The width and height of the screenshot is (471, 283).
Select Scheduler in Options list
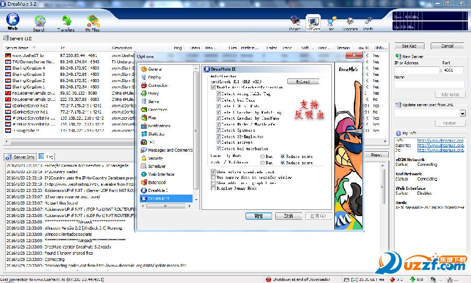tap(153, 166)
